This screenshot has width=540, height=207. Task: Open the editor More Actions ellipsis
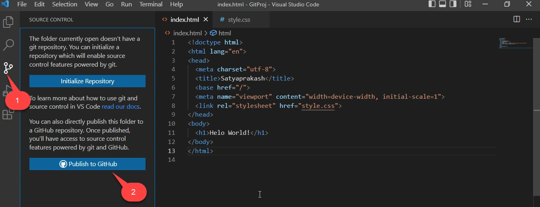point(529,19)
